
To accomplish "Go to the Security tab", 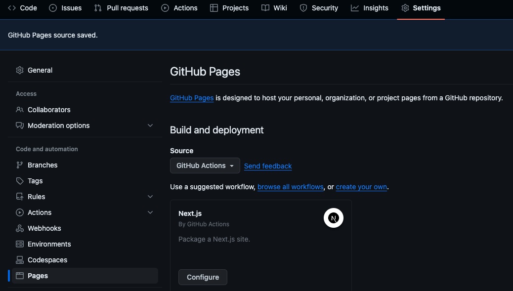I will point(319,8).
